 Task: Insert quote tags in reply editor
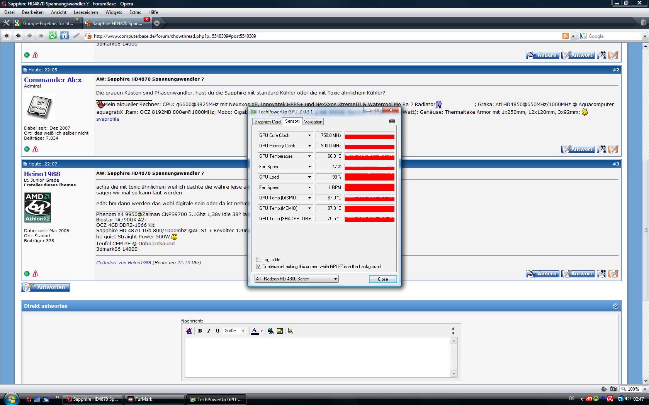point(291,331)
